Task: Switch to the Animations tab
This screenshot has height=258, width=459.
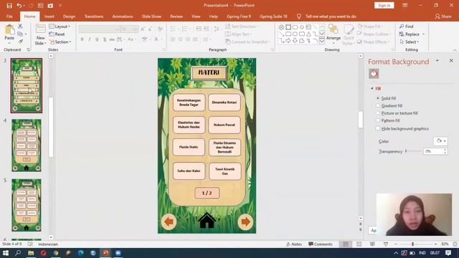Action: pyautogui.click(x=123, y=16)
